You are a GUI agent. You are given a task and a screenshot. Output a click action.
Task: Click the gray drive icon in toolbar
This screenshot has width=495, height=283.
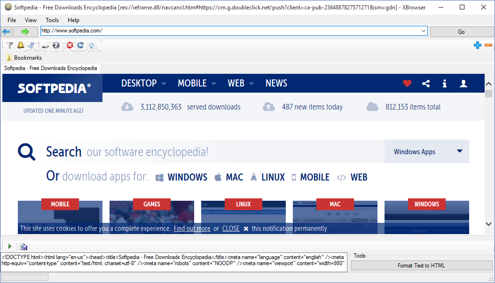pos(46,46)
